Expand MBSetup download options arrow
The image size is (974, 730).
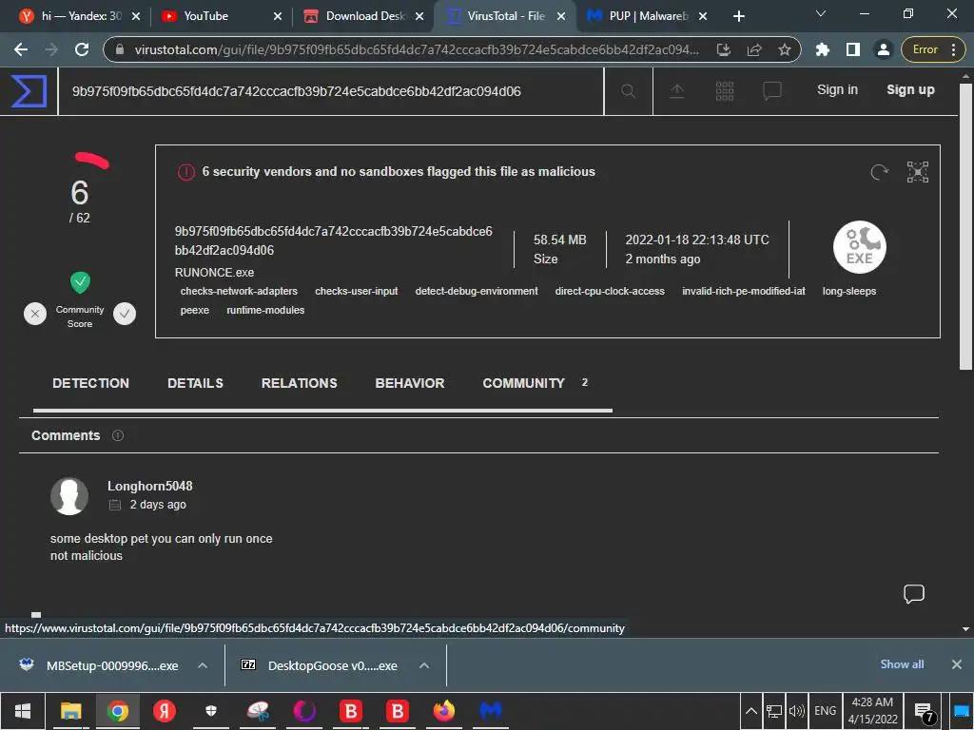(x=203, y=665)
